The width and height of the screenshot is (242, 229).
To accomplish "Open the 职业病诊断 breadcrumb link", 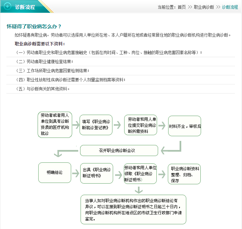I will click(204, 7).
